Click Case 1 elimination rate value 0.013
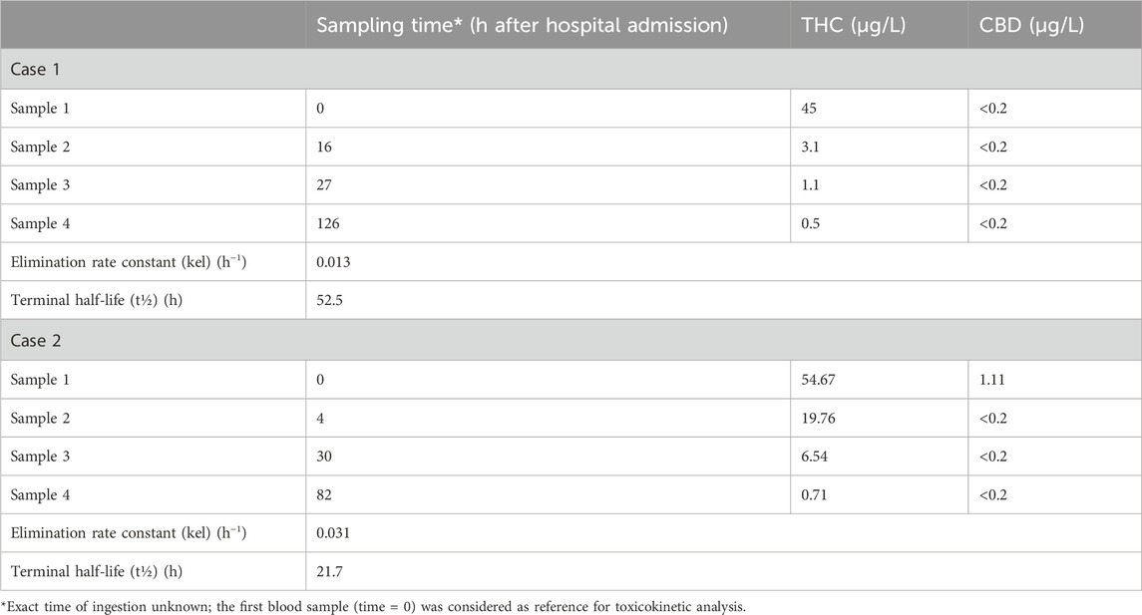Screen dimensions: 1142x615 click(x=337, y=263)
